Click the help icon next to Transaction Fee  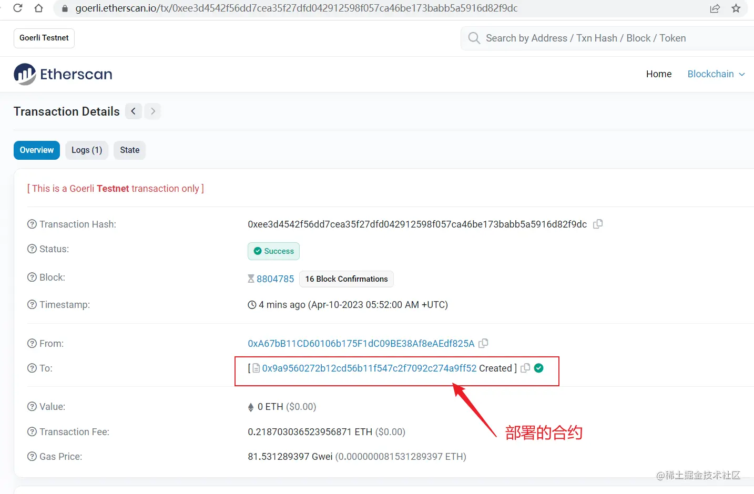tap(32, 431)
